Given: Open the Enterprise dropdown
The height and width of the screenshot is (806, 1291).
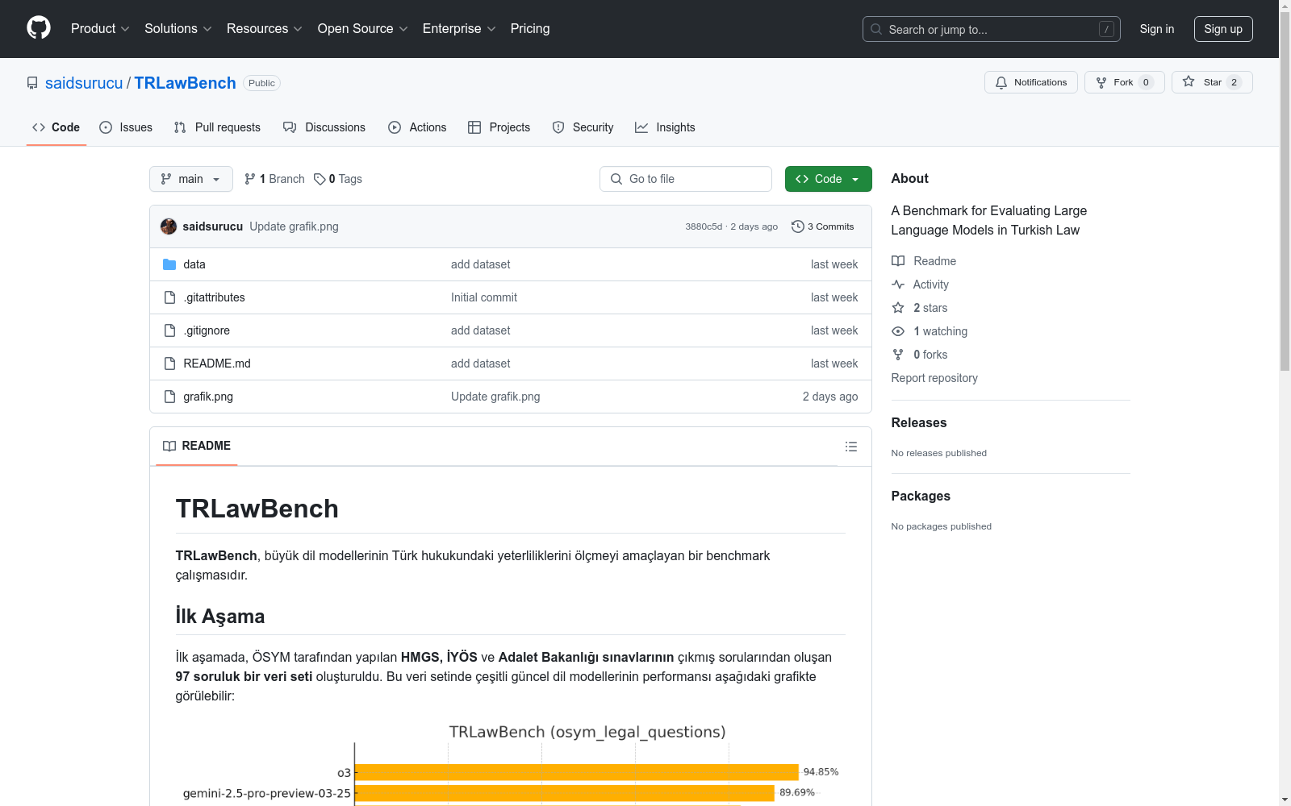Looking at the screenshot, I should pos(459,28).
